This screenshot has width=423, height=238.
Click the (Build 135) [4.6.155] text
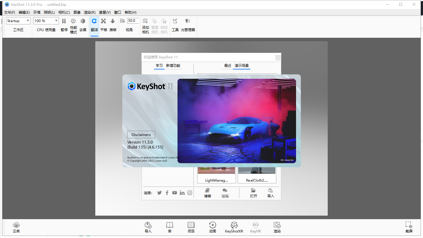point(145,147)
